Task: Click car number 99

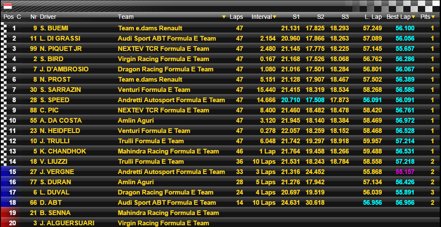Action: 34,49
